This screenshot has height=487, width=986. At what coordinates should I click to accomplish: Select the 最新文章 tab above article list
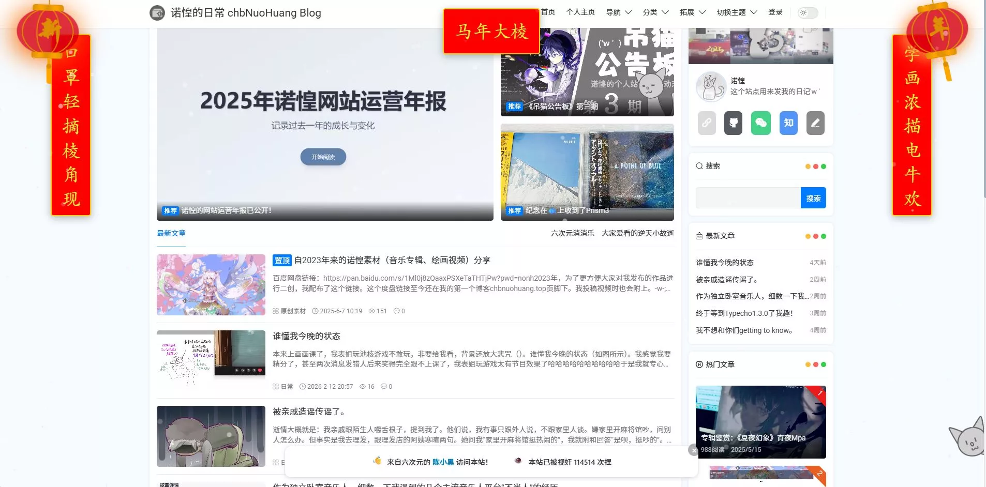171,234
